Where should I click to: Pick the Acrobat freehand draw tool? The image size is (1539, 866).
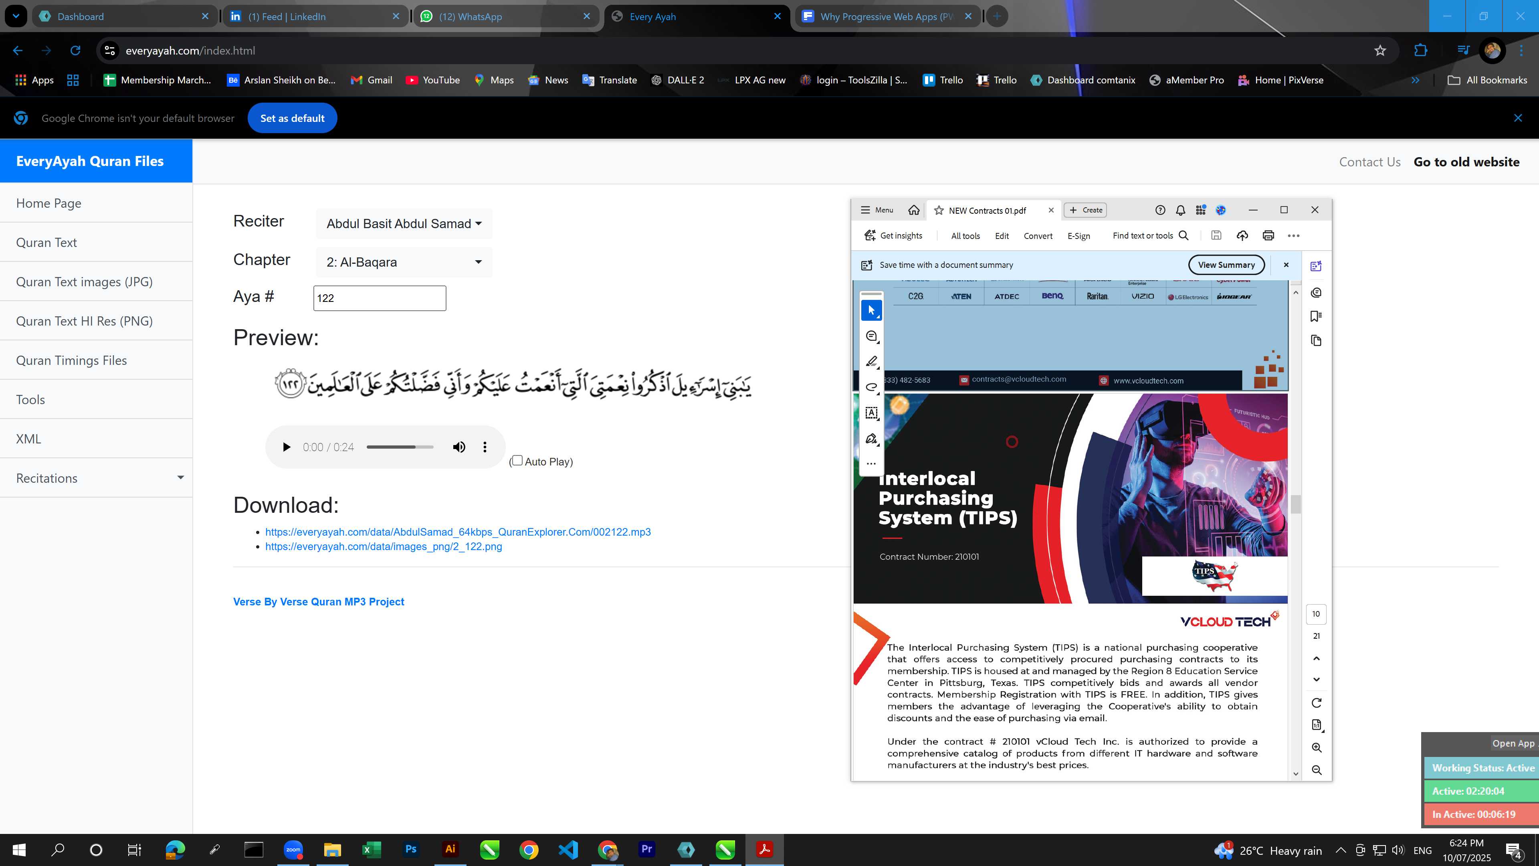(872, 387)
